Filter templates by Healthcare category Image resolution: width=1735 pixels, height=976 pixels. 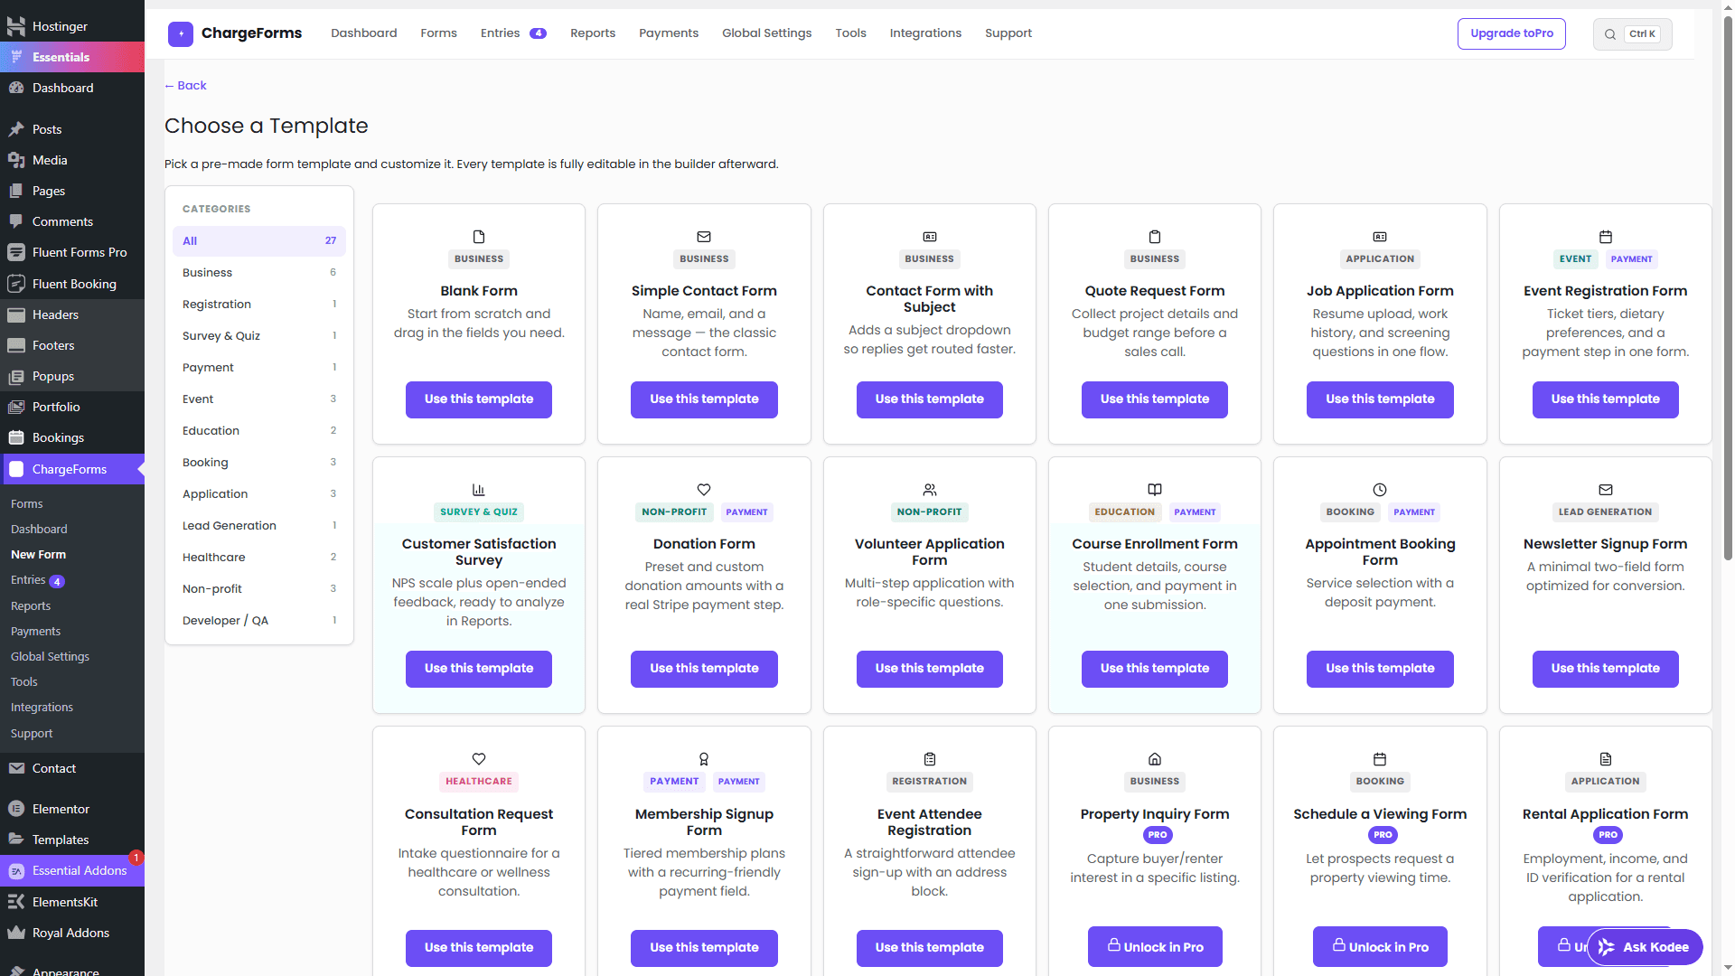[x=259, y=558]
